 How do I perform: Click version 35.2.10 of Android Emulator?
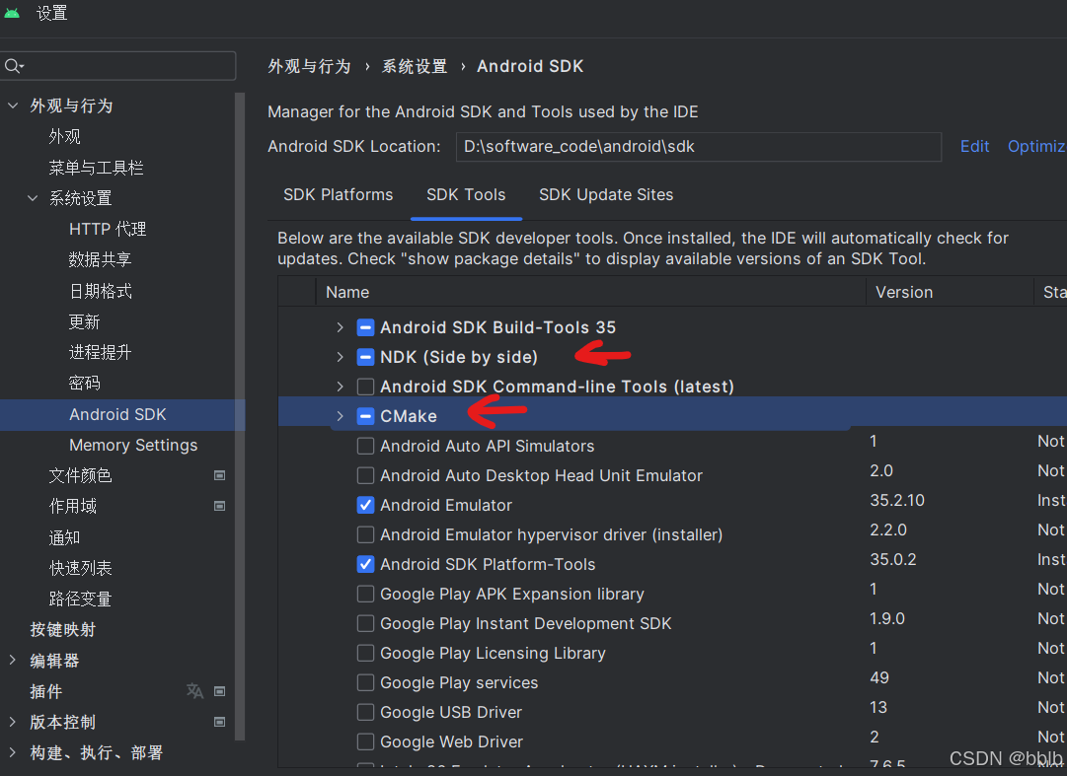coord(897,501)
